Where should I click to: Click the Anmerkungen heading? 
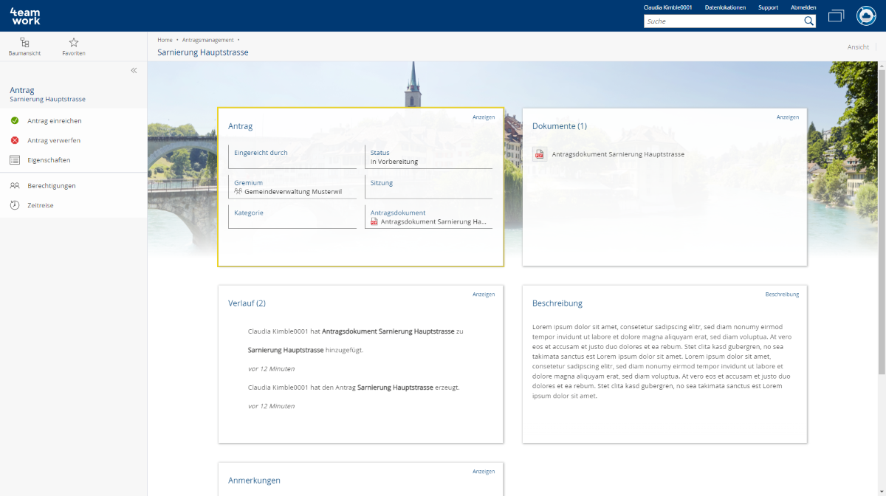254,480
